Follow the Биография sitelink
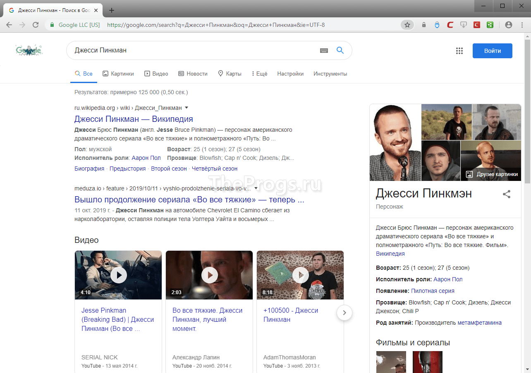Image resolution: width=531 pixels, height=373 pixels. (89, 169)
